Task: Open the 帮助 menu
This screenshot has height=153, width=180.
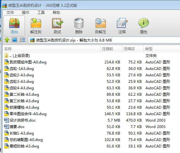Action: pos(56,12)
